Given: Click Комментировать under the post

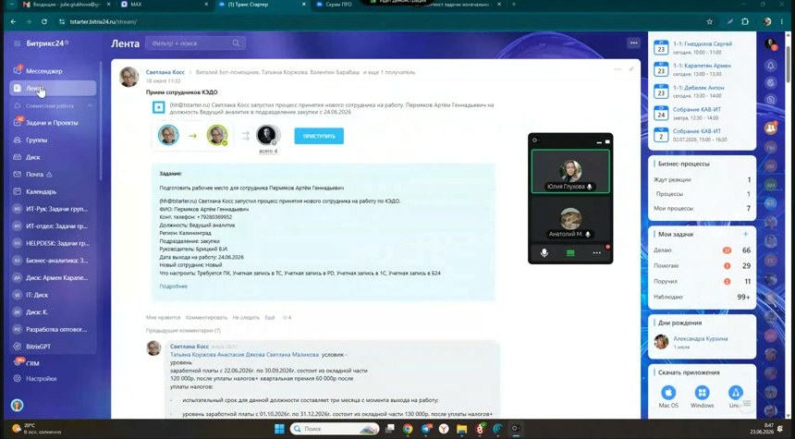Looking at the screenshot, I should point(206,318).
